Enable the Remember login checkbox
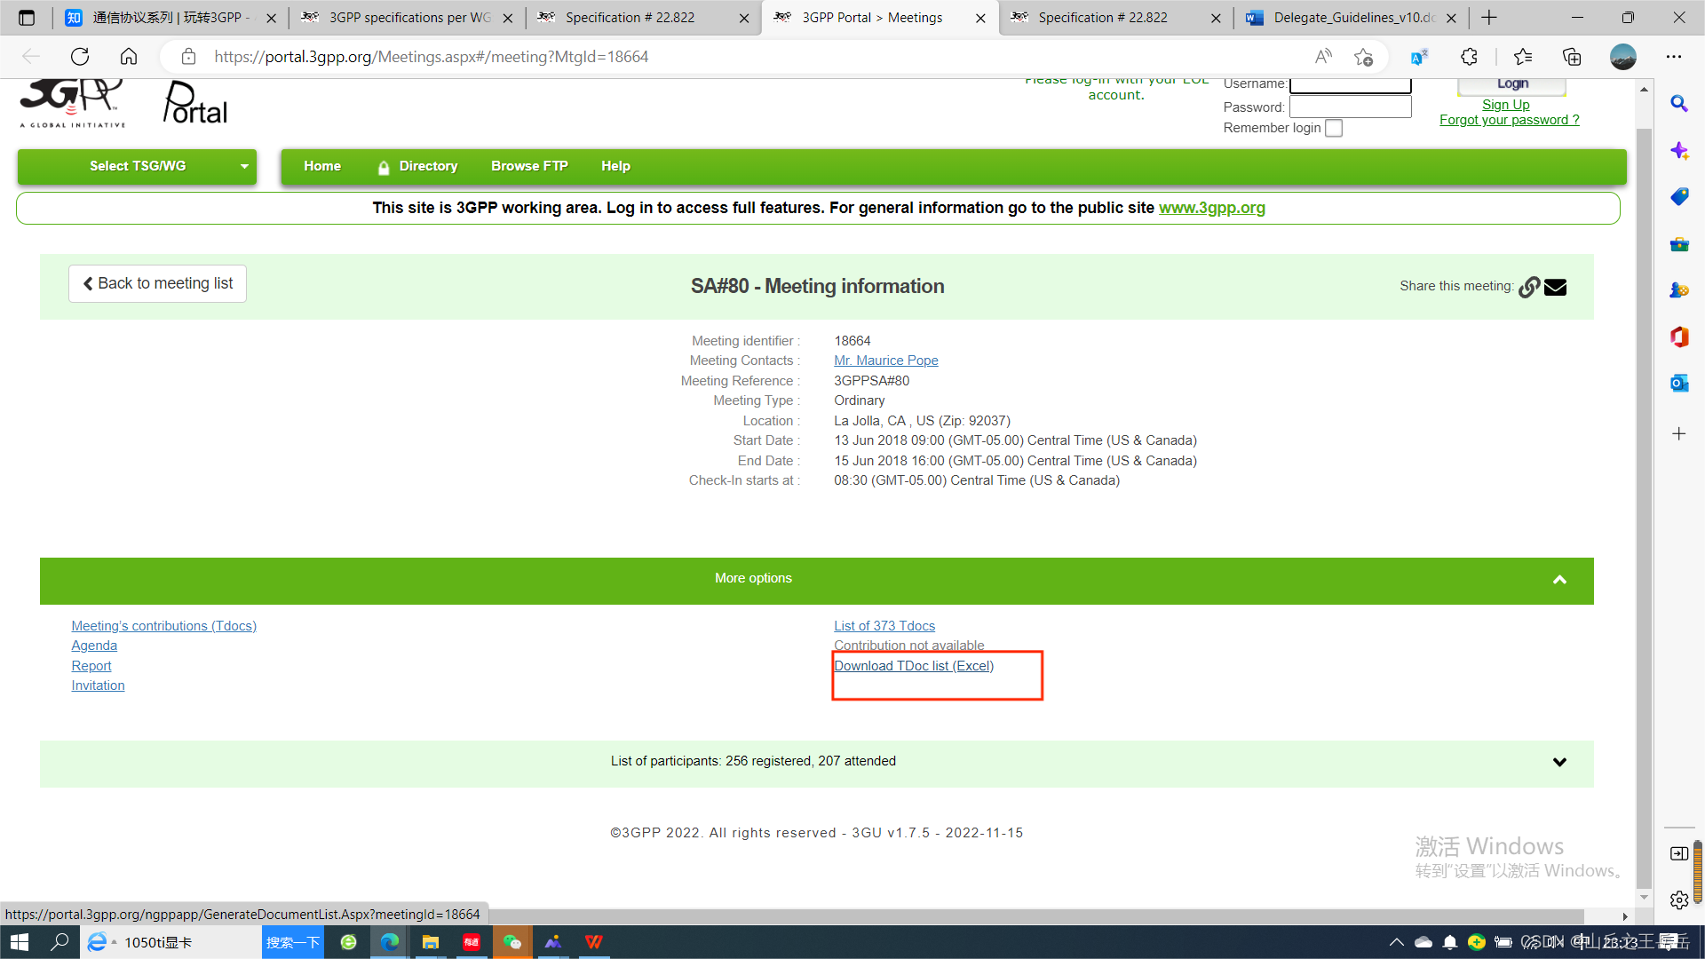This screenshot has width=1705, height=959. point(1334,128)
